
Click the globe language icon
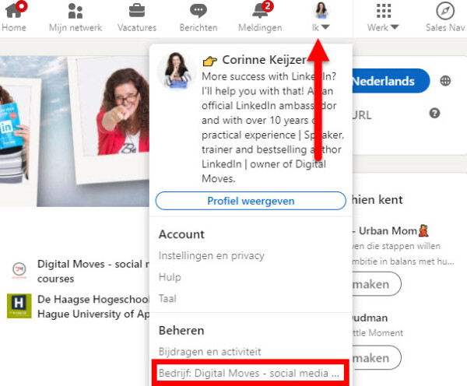(x=445, y=81)
